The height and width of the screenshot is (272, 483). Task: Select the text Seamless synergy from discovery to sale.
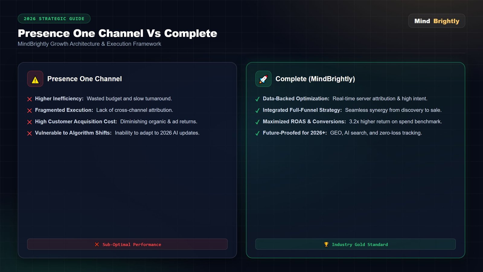pos(393,110)
